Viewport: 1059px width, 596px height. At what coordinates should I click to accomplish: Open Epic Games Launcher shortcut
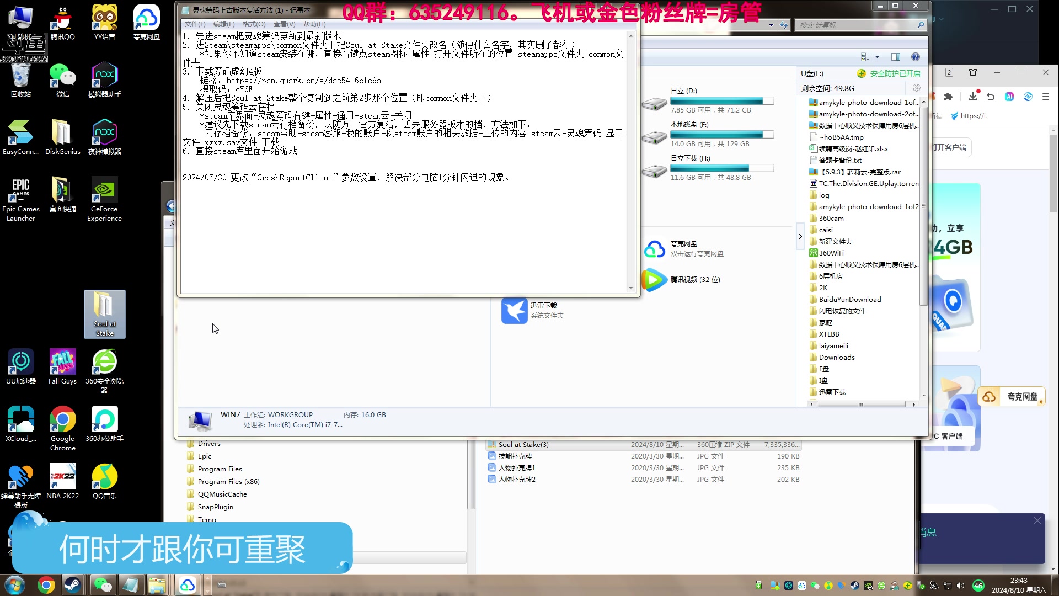(20, 199)
